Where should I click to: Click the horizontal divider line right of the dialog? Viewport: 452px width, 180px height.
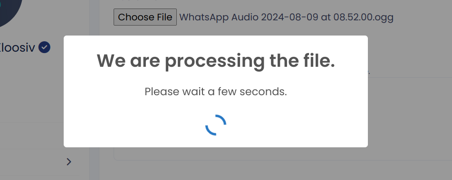click(410, 77)
